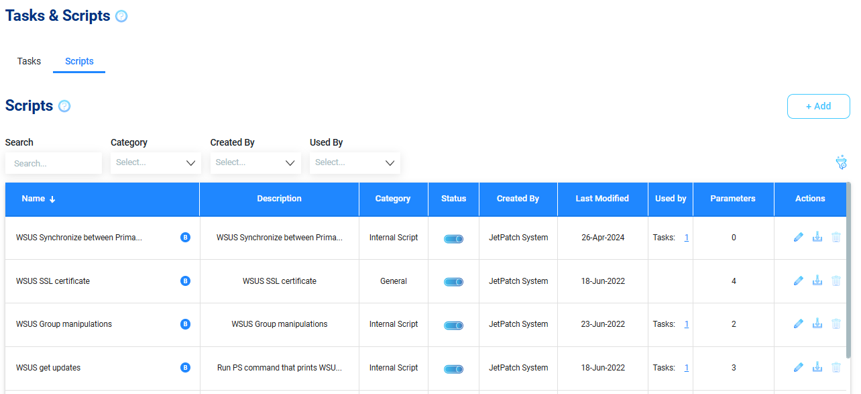861x394 pixels.
Task: Download the WSUS SSL certificate script
Action: 817,281
